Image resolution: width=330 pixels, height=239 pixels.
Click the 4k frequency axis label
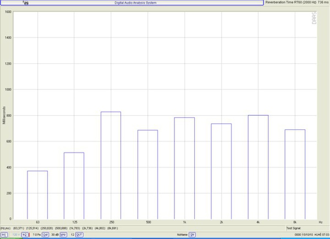[258, 222]
